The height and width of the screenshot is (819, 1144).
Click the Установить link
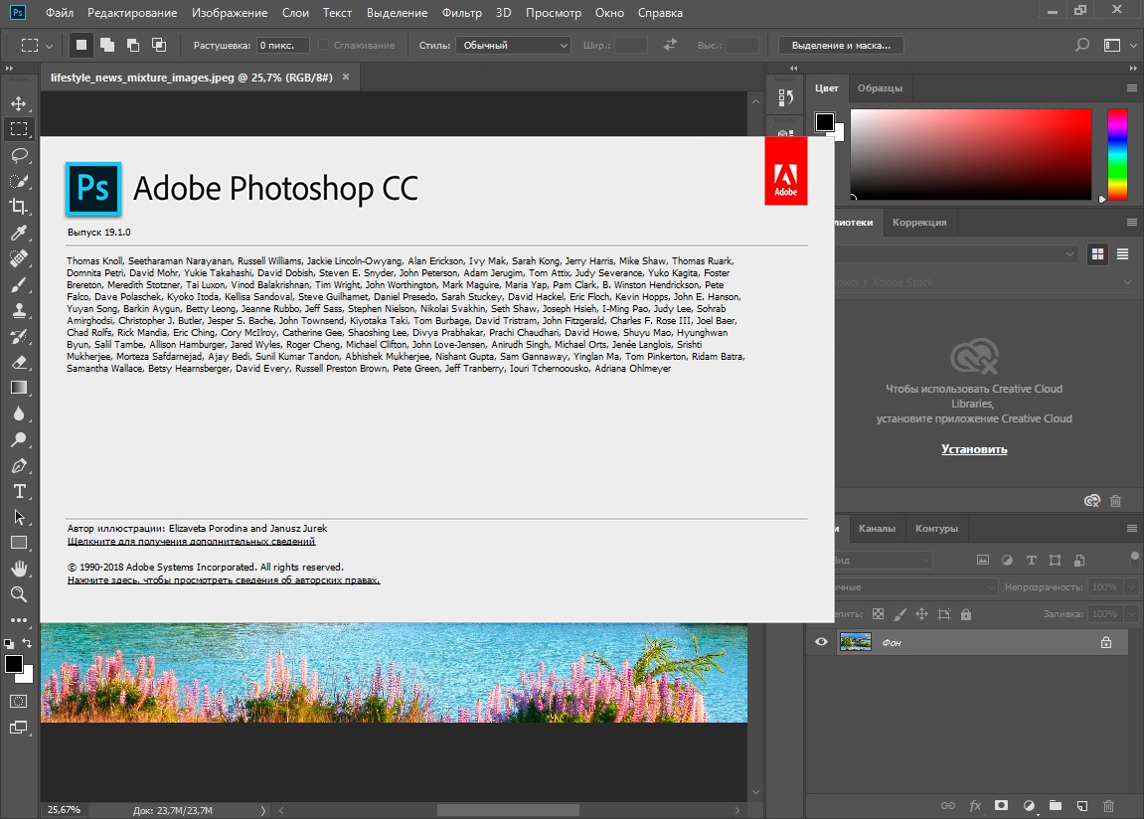click(x=974, y=449)
